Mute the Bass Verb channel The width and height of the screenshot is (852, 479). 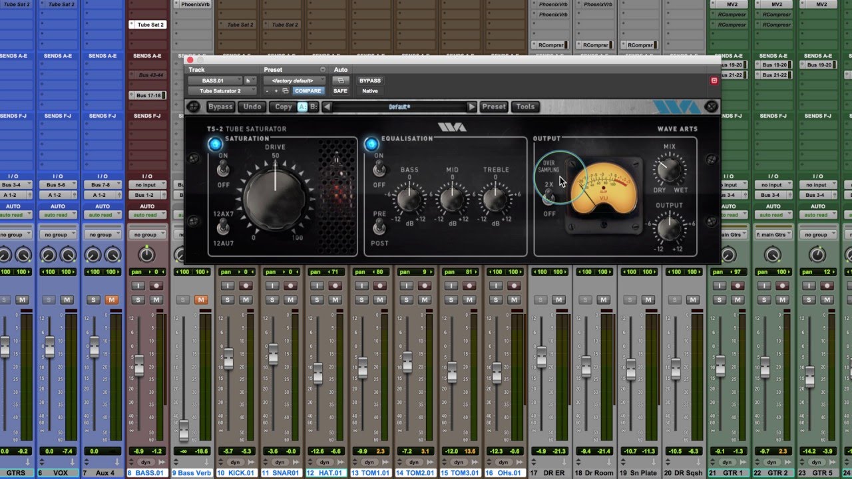coord(200,300)
